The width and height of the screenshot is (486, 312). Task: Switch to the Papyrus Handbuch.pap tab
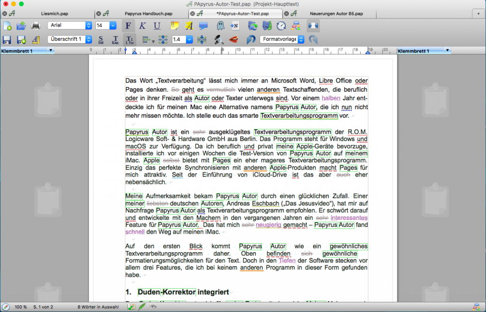pyautogui.click(x=148, y=13)
